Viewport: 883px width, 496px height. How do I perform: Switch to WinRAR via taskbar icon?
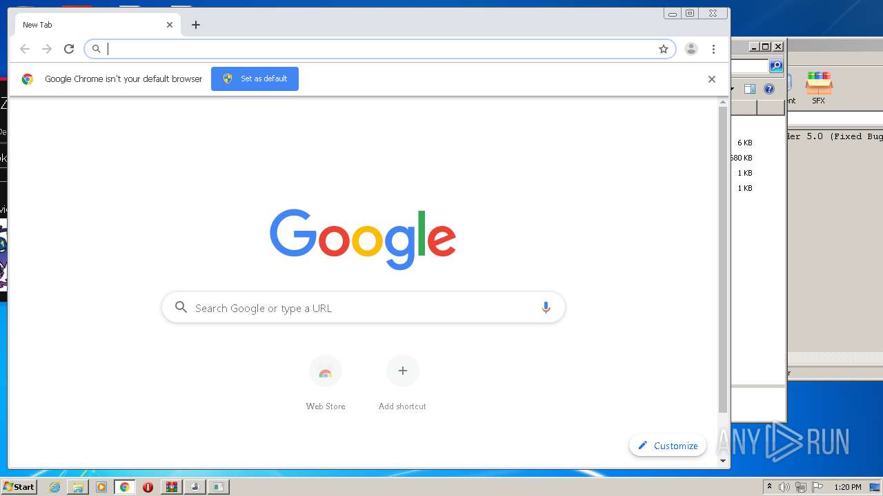pyautogui.click(x=172, y=487)
